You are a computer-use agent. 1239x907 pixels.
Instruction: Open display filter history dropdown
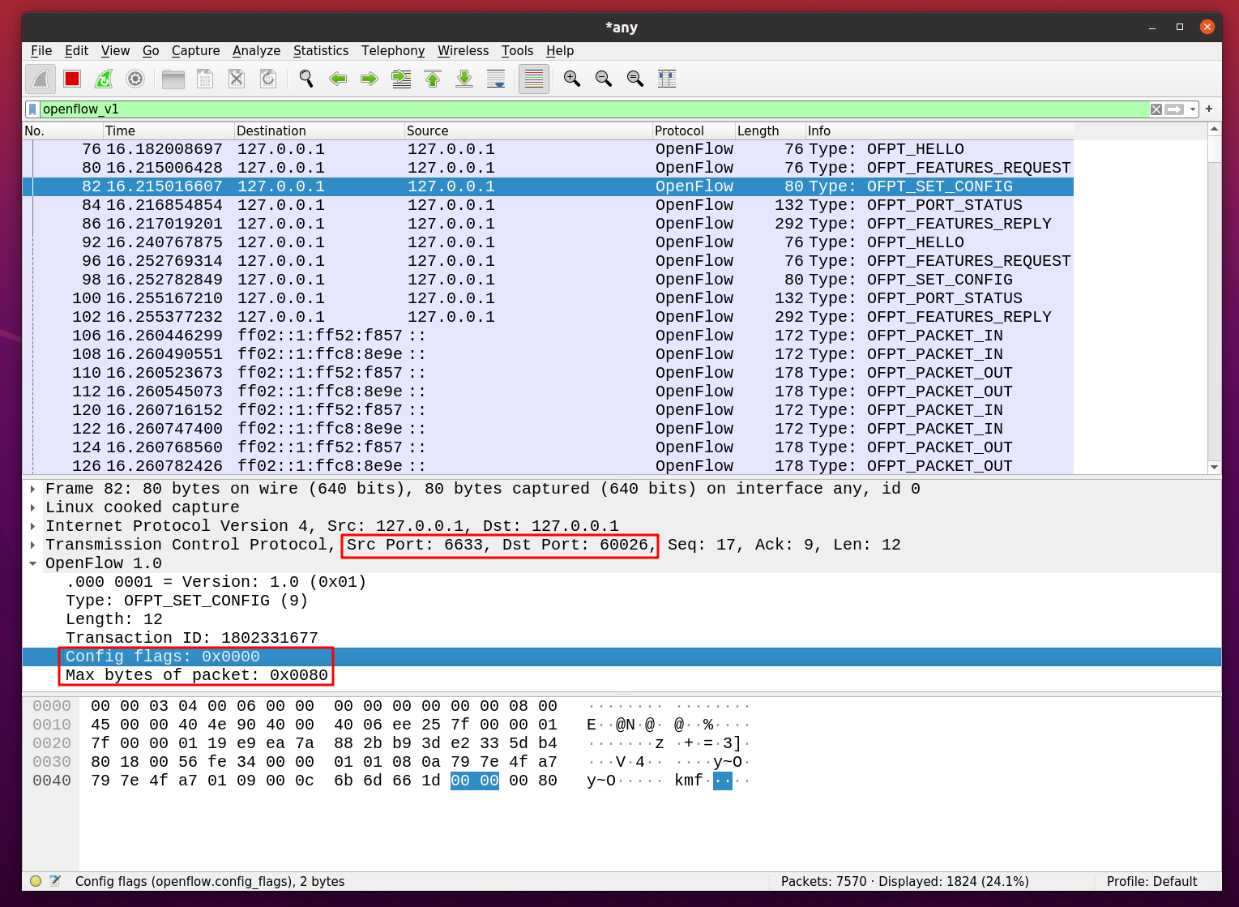click(1193, 109)
